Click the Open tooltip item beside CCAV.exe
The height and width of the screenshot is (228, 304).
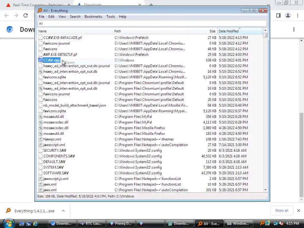tap(70, 62)
